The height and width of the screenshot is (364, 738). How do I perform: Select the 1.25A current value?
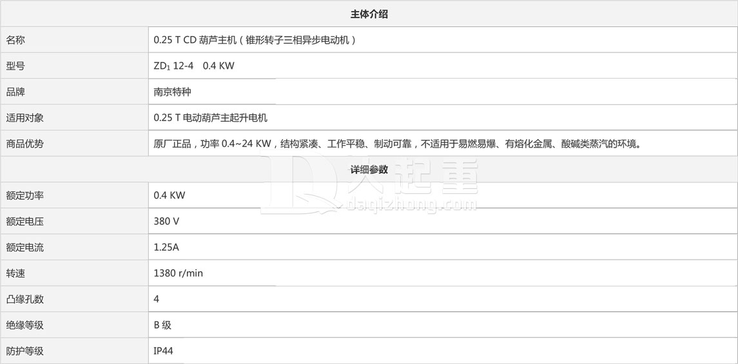166,247
